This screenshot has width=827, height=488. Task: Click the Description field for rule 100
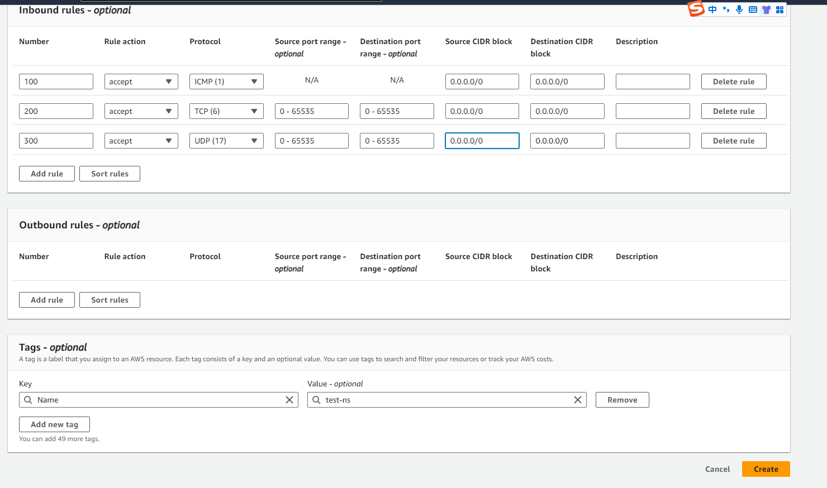tap(652, 82)
